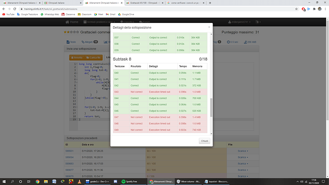The image size is (329, 185).
Task: Click the blue flag extension icon
Action: coord(308,9)
